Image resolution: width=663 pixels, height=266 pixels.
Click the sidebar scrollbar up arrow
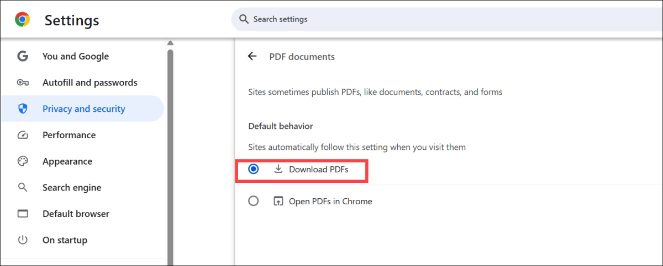coord(171,43)
